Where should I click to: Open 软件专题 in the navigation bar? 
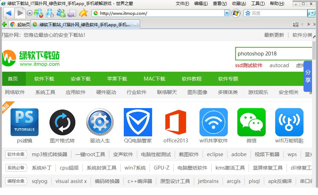click(x=228, y=79)
